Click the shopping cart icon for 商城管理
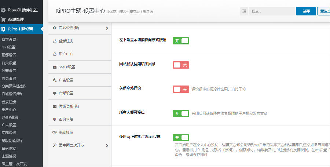The height and width of the screenshot is (167, 330). point(3,19)
